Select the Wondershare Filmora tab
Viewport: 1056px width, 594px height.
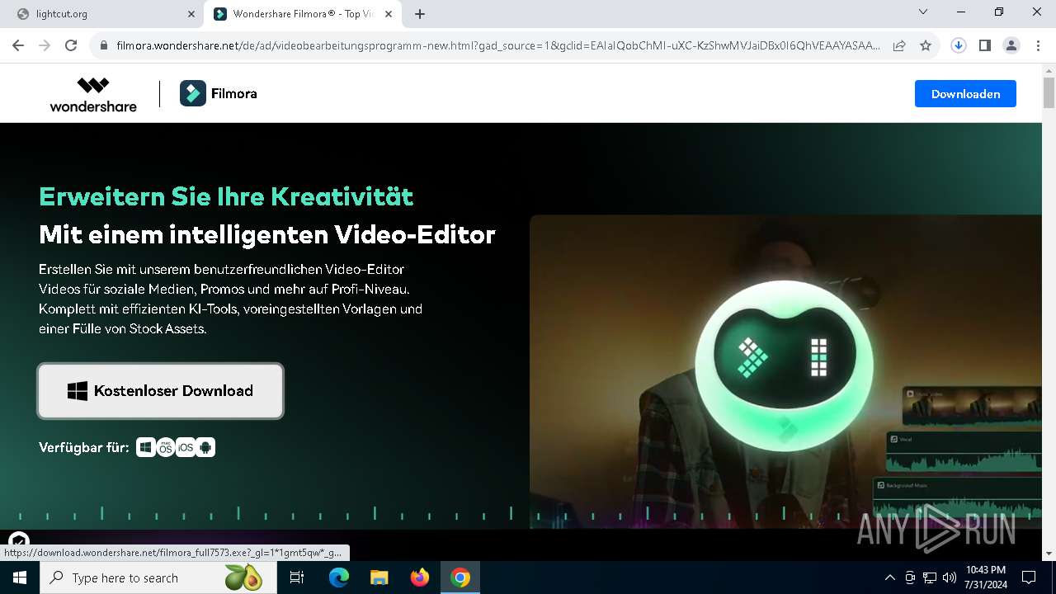[304, 14]
